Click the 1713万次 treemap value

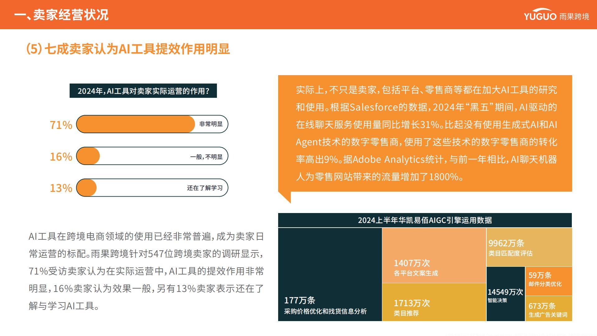coord(412,303)
